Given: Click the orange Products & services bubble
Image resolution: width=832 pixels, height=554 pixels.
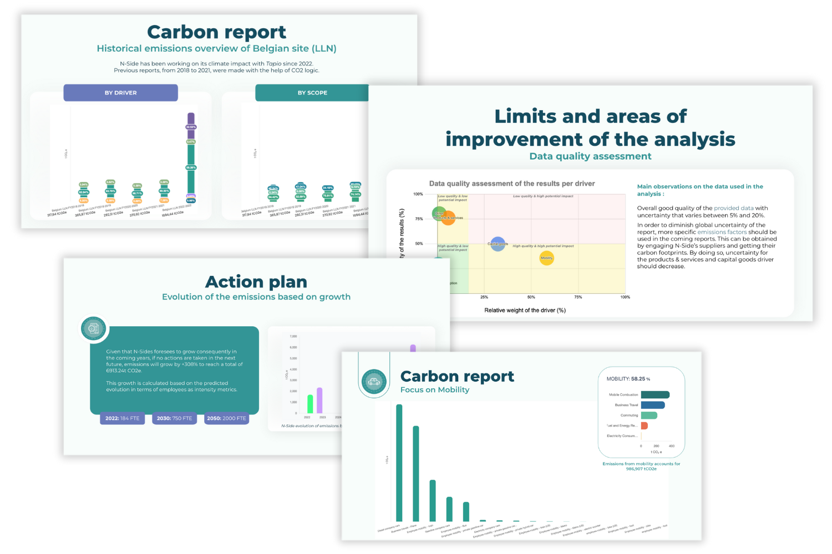Looking at the screenshot, I should (x=449, y=218).
